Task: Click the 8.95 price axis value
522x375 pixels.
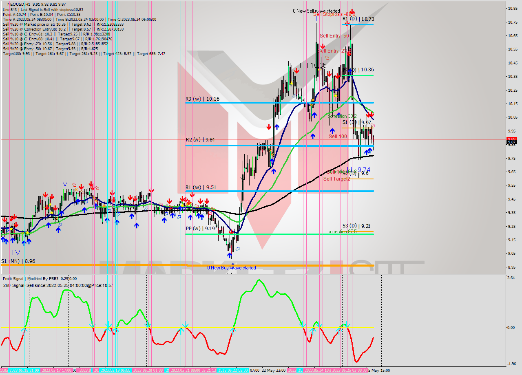Action: click(513, 267)
